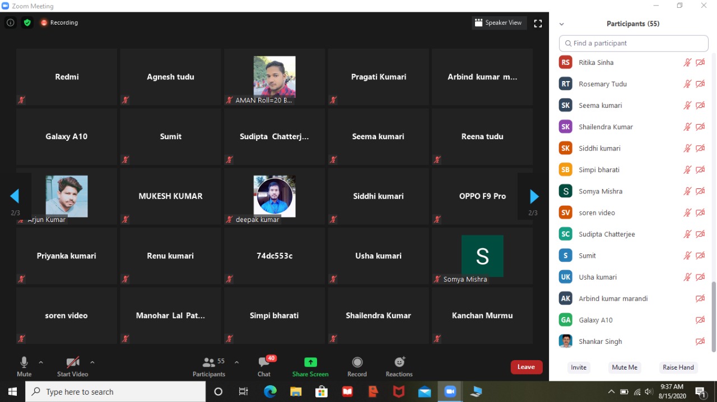The image size is (717, 402).
Task: Mute the microphone in the toolbar
Action: 24,367
